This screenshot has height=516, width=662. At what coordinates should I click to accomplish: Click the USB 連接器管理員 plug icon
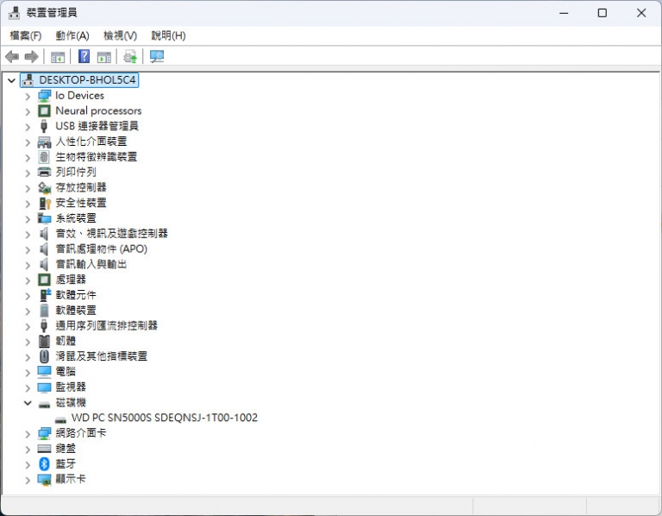(44, 126)
